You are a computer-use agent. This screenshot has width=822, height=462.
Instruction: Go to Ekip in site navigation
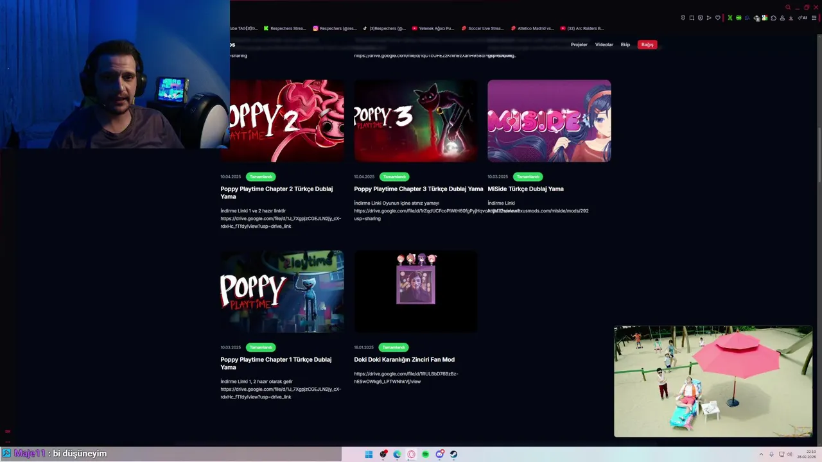click(625, 45)
